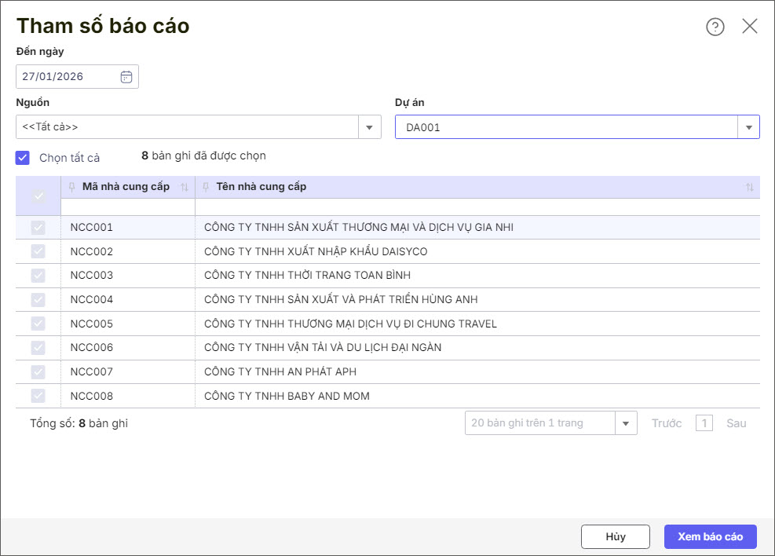Screen dimensions: 775x556
Task: Sort by Mã nhà cung cấp column
Action: point(185,188)
